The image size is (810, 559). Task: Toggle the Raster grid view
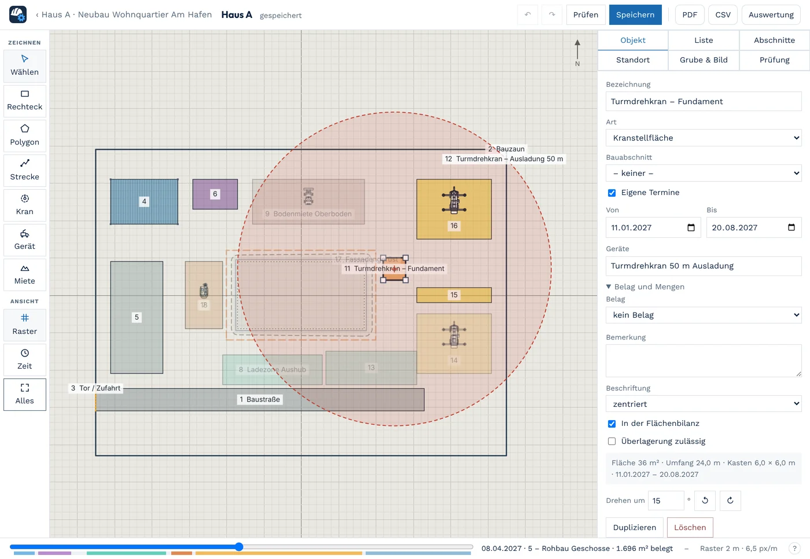point(25,325)
